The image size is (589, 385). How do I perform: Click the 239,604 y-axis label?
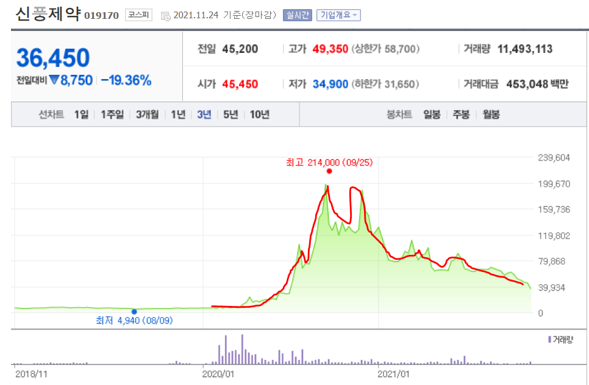click(554, 158)
